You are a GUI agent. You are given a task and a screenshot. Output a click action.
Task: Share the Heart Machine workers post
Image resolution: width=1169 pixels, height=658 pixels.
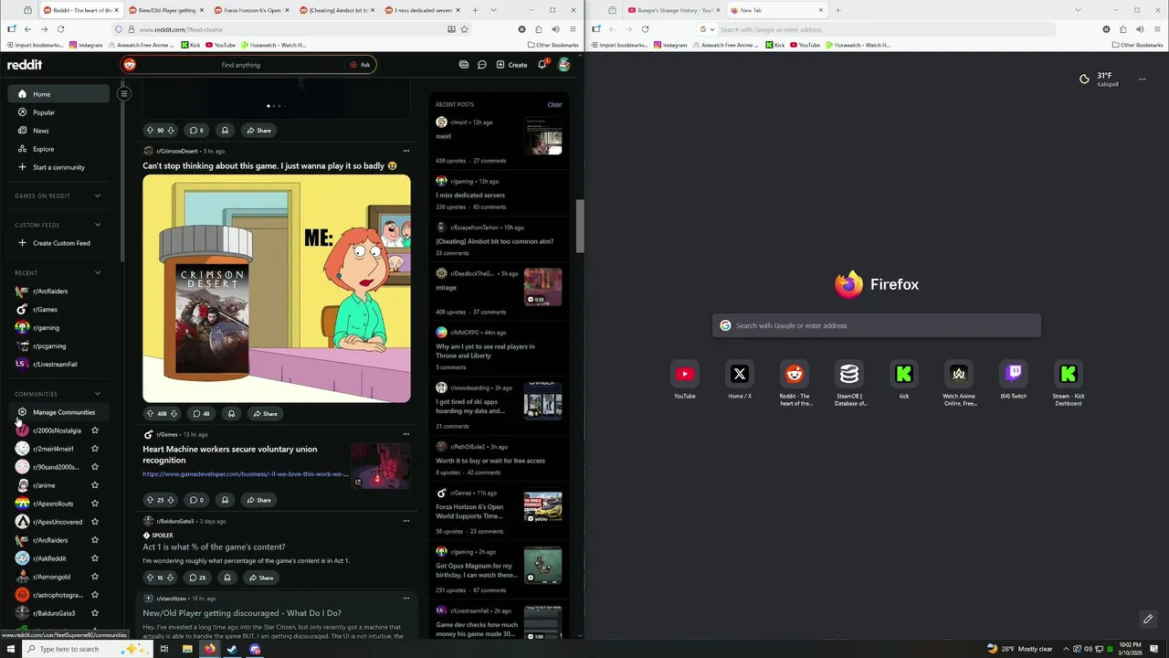[x=258, y=500]
